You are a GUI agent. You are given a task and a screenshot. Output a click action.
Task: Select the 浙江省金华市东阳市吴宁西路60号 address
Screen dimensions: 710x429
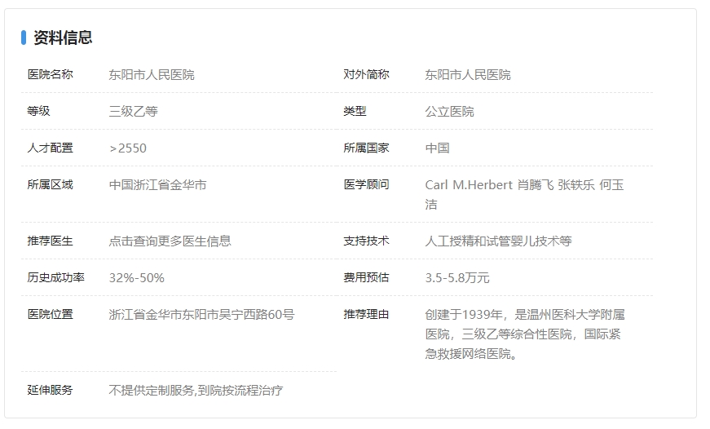tap(201, 314)
